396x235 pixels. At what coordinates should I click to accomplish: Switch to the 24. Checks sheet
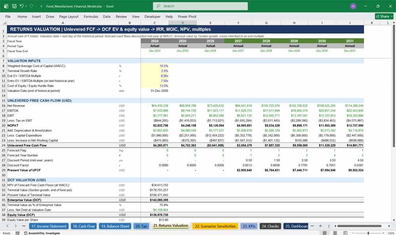click(x=270, y=226)
